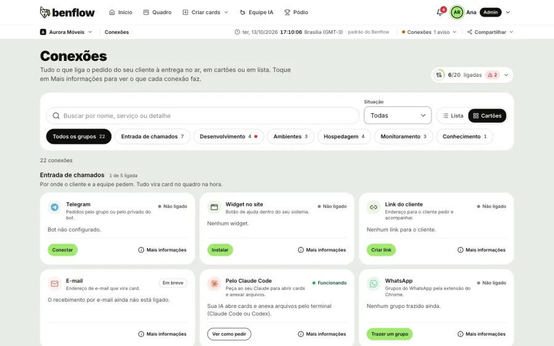Viewport: 554px width, 346px height.
Task: Switch to Lista view
Action: [452, 116]
